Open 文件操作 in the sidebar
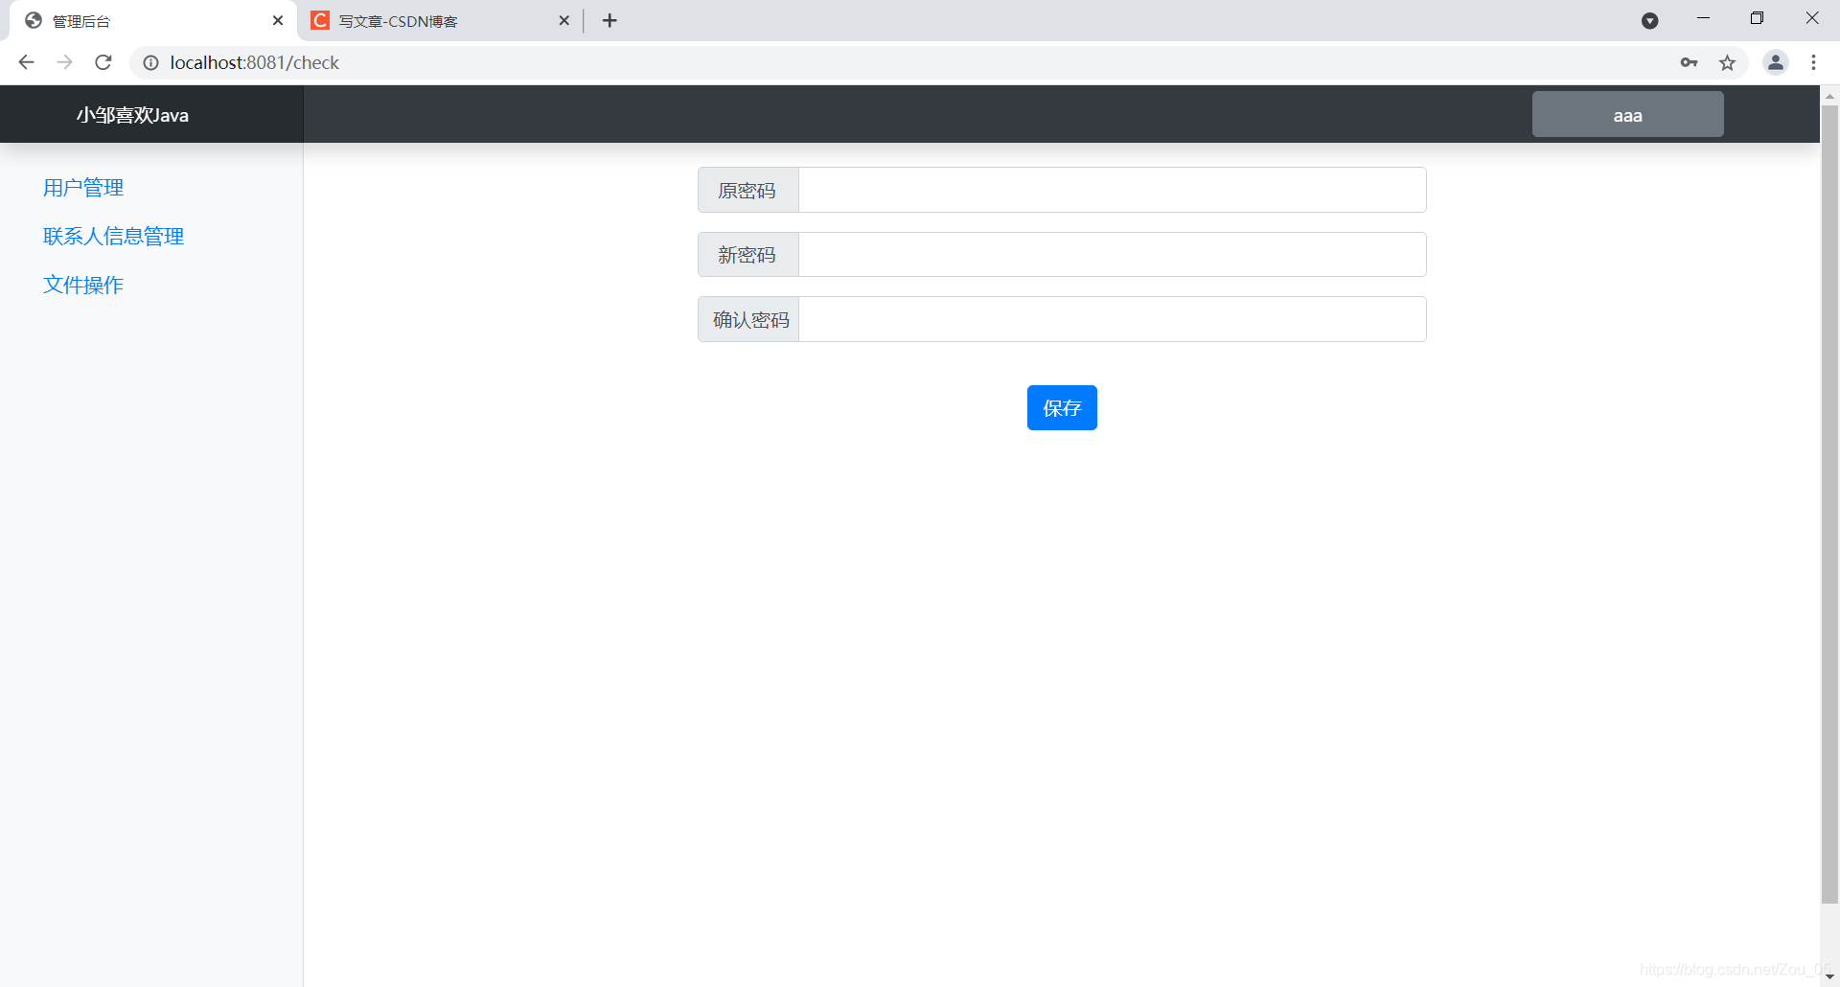Screen dimensions: 1840x987 83,286
